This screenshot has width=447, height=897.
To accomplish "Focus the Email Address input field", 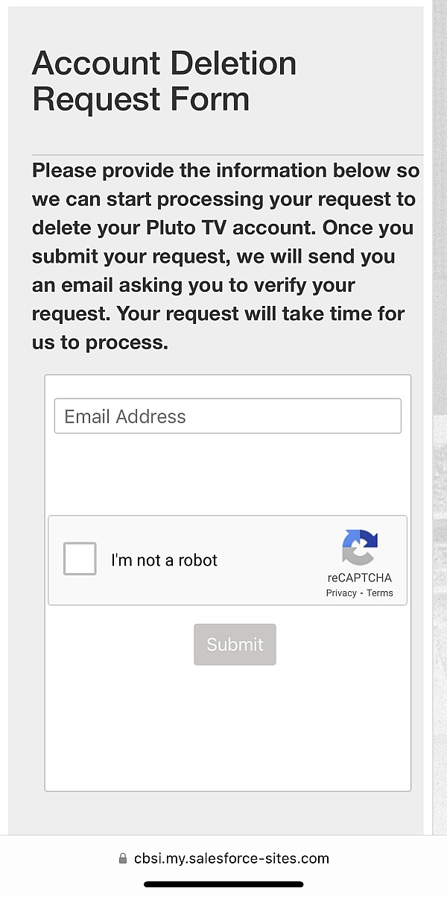I will pos(228,416).
